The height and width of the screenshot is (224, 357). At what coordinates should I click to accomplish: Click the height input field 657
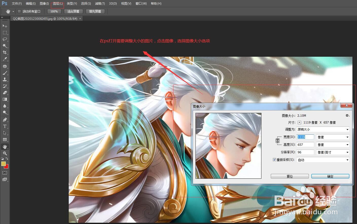tap(305, 145)
